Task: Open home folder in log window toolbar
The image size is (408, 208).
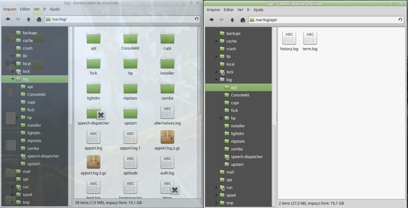Action: (x=39, y=19)
